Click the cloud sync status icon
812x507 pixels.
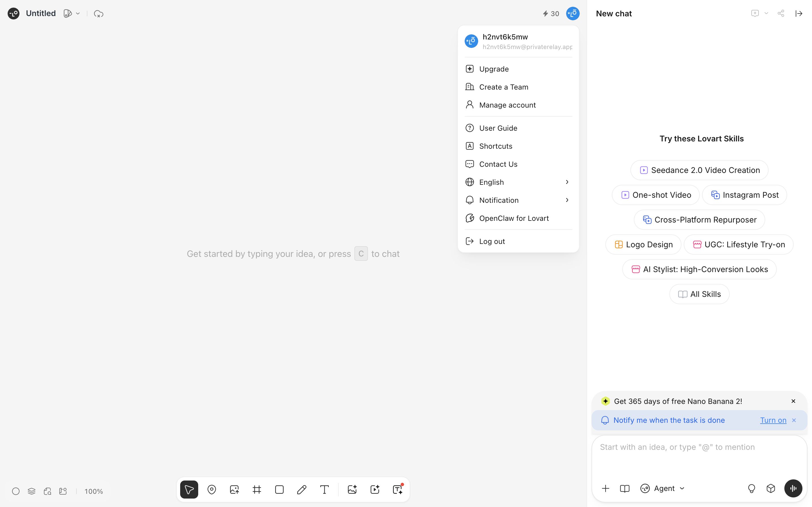pyautogui.click(x=99, y=14)
